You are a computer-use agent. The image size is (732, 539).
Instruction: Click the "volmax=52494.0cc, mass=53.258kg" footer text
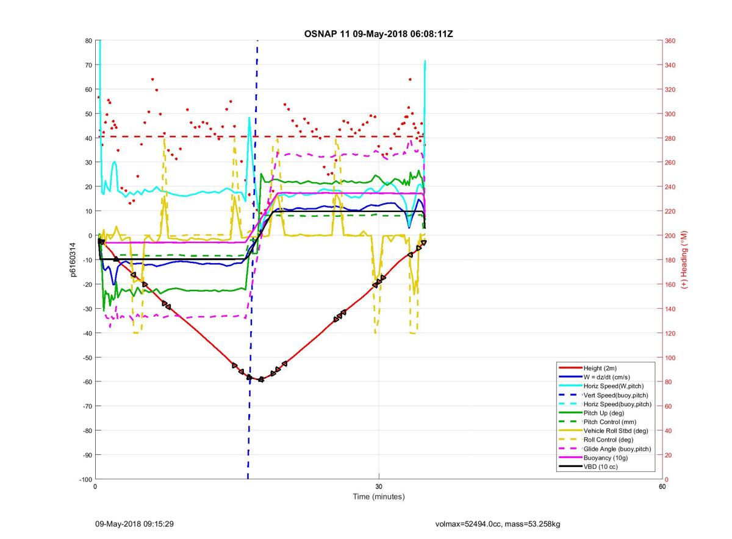[x=498, y=524]
